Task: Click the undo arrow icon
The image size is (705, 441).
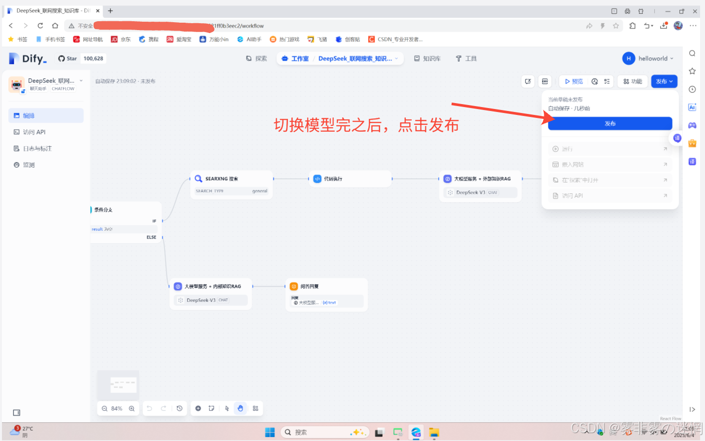Action: tap(149, 408)
